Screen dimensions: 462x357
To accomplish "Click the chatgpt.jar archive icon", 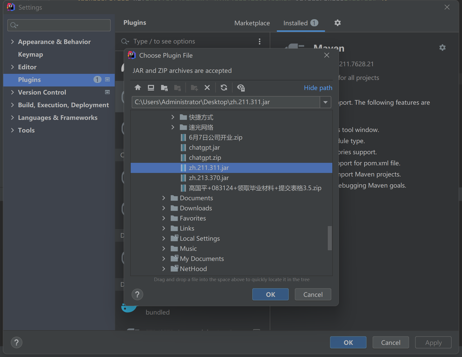I will click(183, 147).
